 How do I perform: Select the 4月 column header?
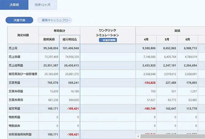tap(146, 39)
